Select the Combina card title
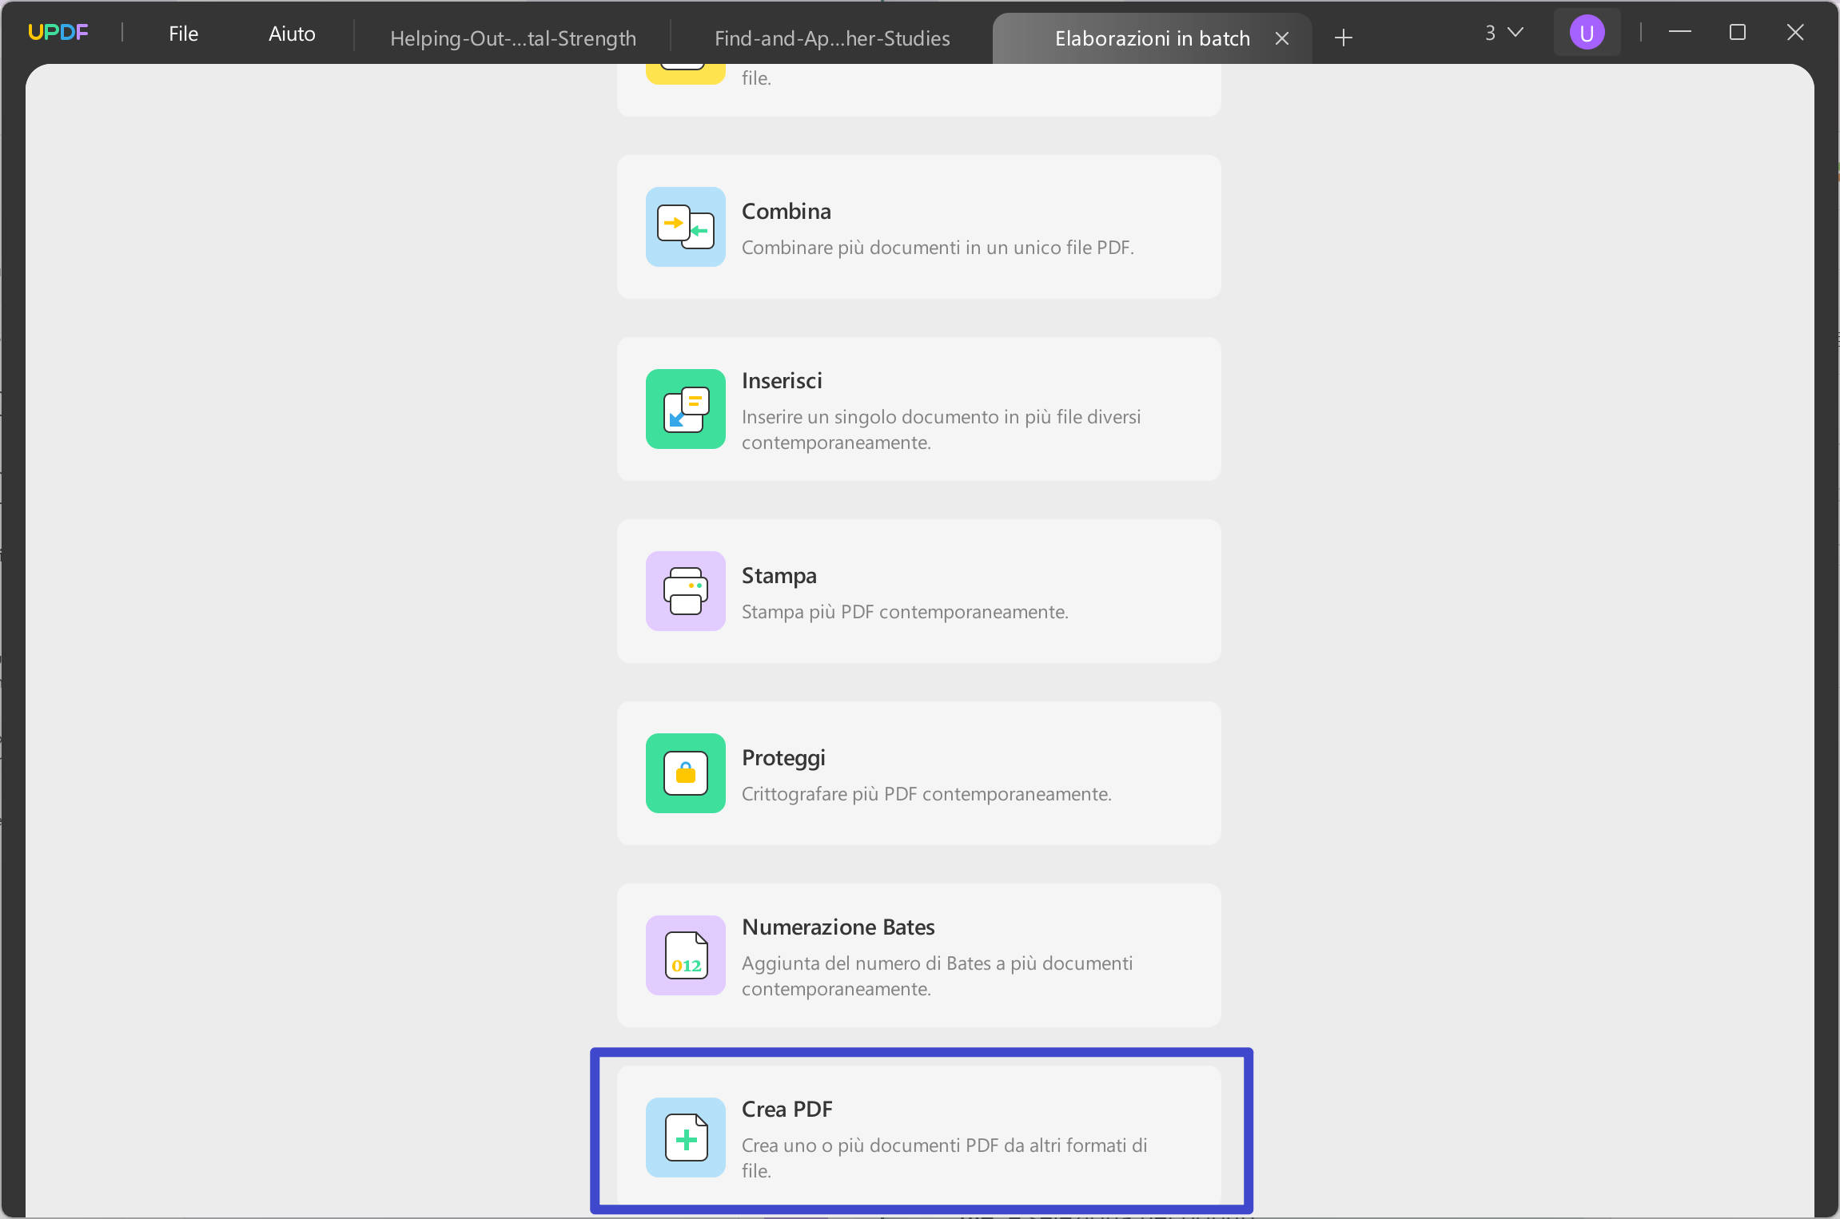 pyautogui.click(x=787, y=211)
